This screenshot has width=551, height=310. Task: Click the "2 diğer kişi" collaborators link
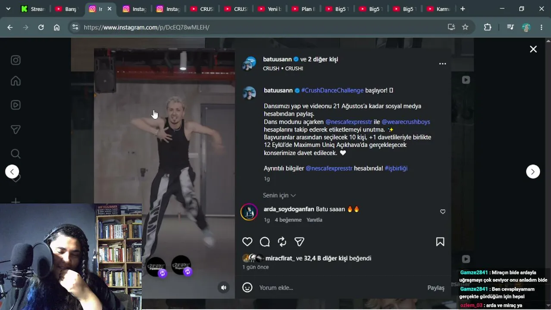pyautogui.click(x=323, y=59)
